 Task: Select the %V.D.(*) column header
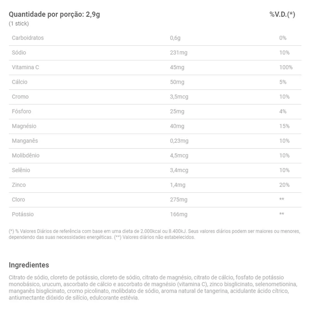click(282, 14)
